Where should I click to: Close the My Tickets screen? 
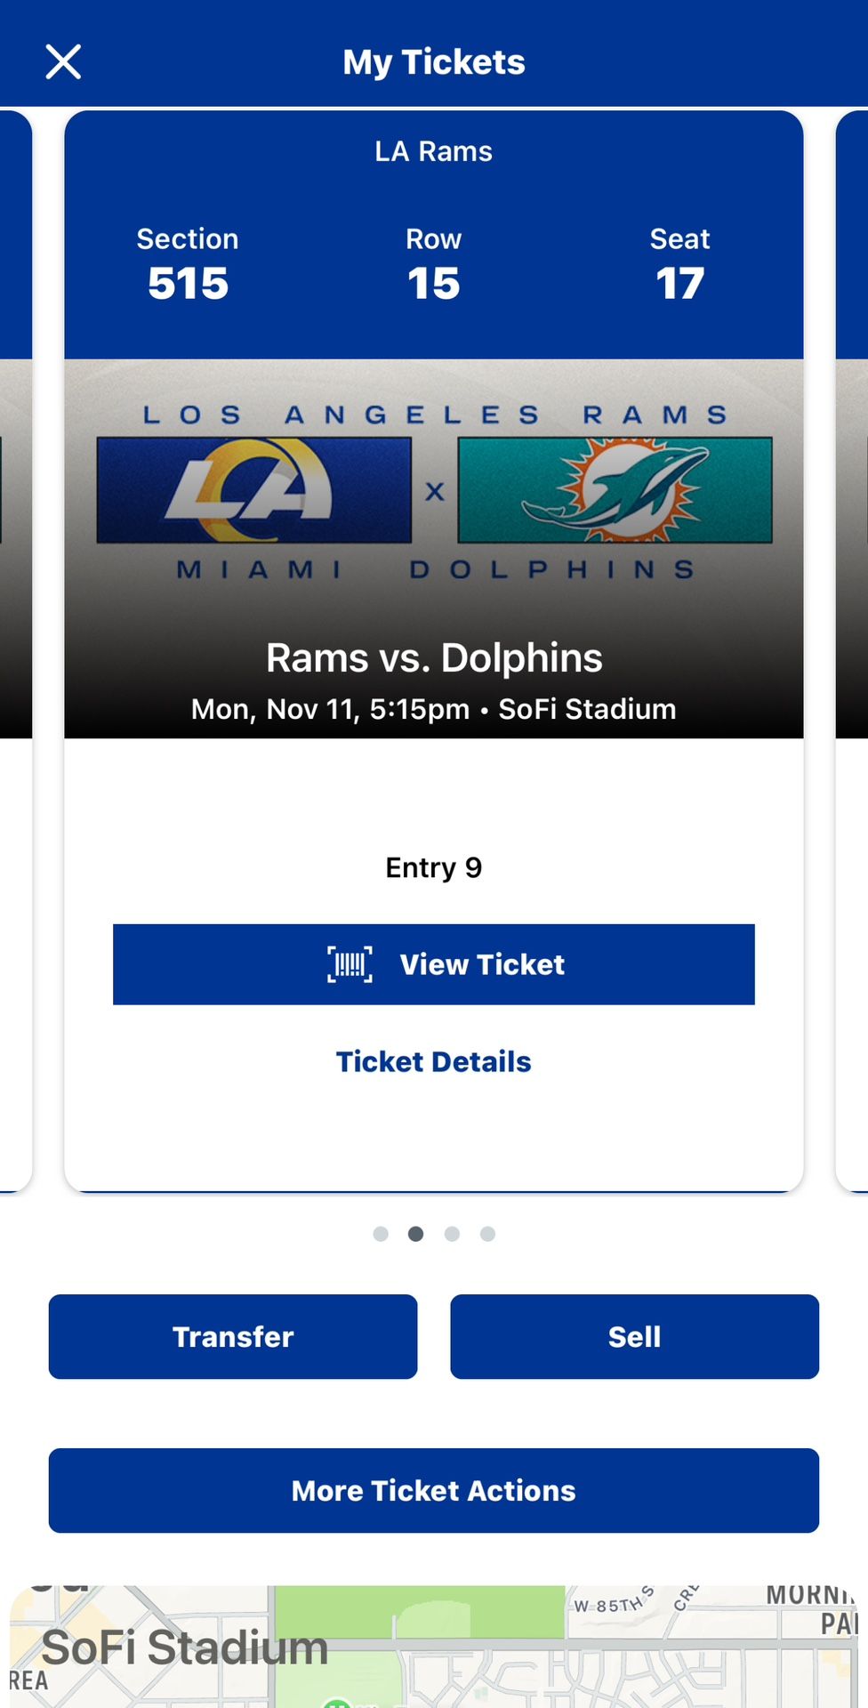coord(63,62)
